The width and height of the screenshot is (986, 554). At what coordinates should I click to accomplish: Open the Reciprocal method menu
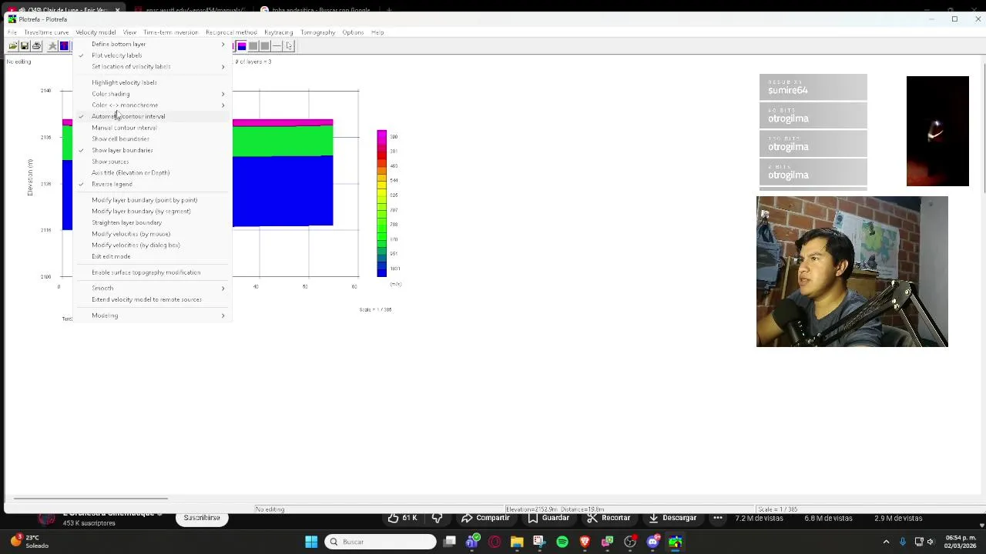click(231, 32)
